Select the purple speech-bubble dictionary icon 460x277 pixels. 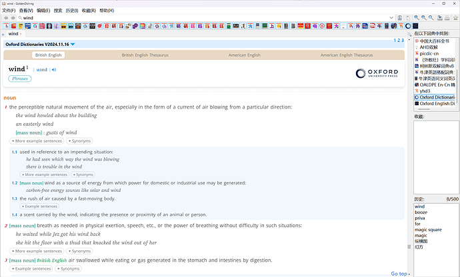[135, 26]
